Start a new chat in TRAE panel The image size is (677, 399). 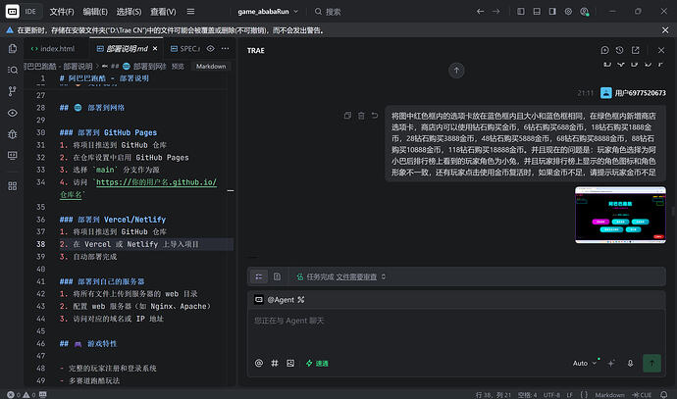pos(605,50)
